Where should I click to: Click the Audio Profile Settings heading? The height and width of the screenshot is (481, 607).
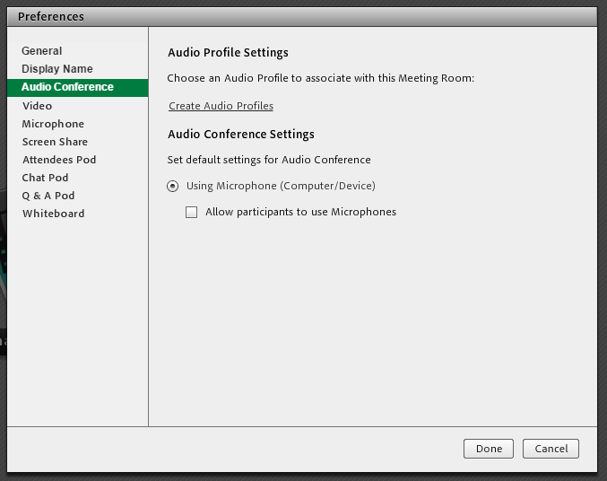pyautogui.click(x=228, y=53)
